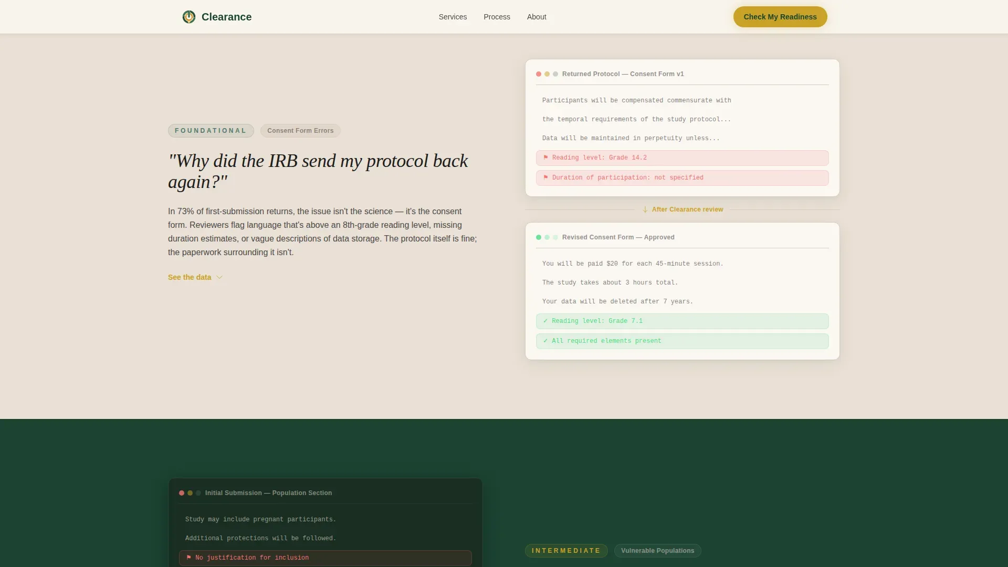Select the INTERMEDIATE level badge
1008x567 pixels.
(x=566, y=551)
